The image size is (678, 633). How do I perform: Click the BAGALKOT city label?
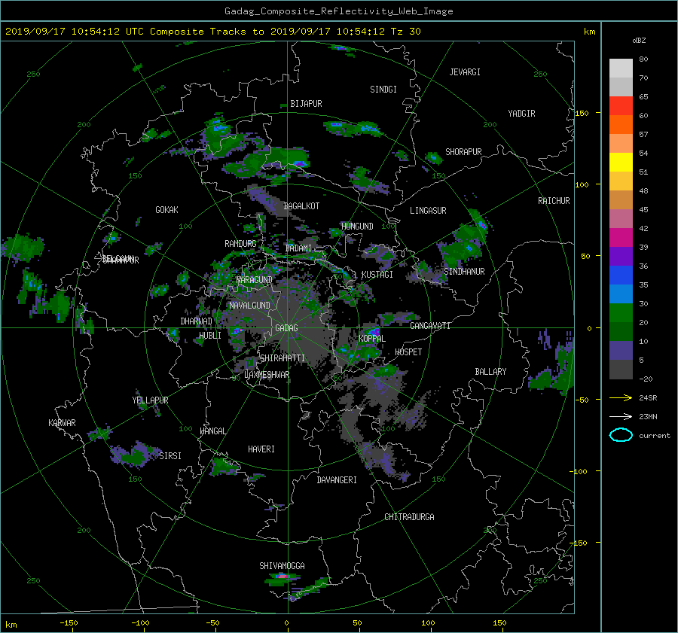(x=301, y=206)
